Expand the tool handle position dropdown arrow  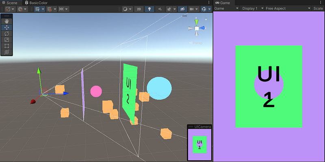pyautogui.click(x=13, y=9)
